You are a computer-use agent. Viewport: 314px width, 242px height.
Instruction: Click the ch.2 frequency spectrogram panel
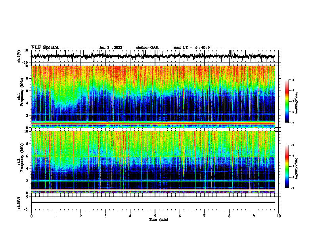coord(153,162)
